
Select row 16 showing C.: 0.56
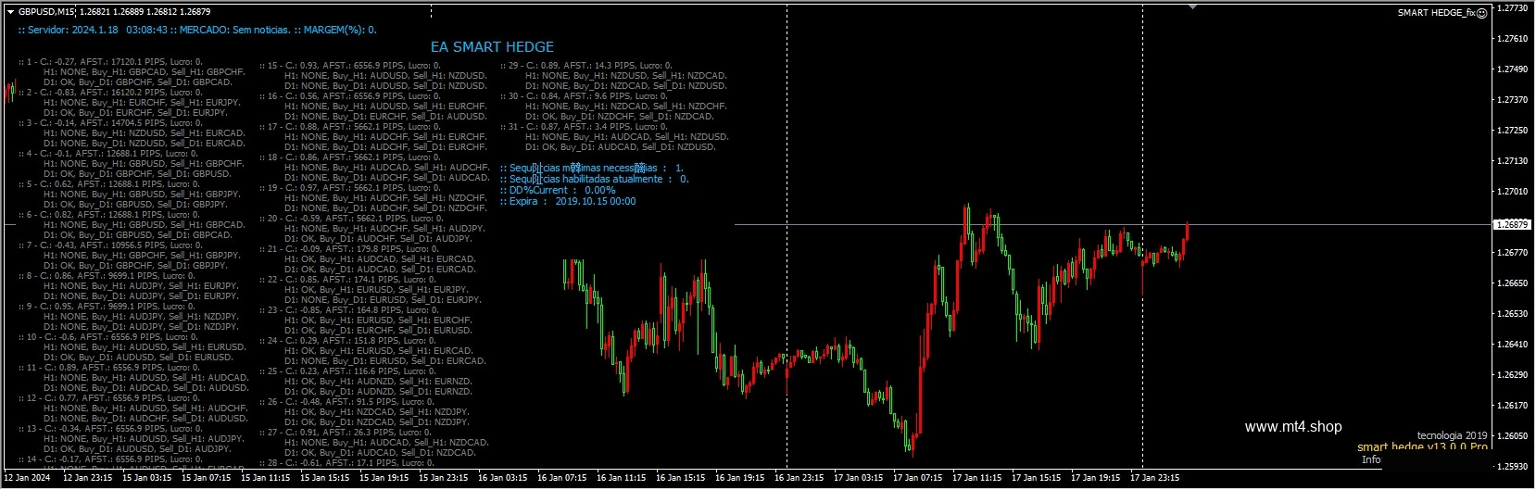pos(350,96)
